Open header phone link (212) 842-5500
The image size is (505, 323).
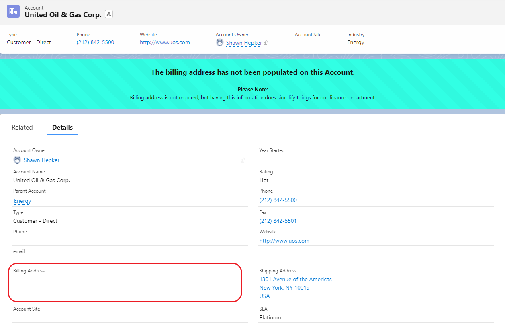pos(95,42)
